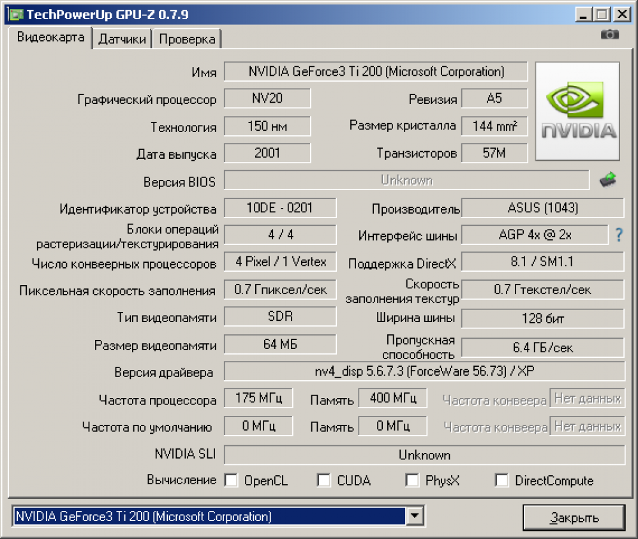This screenshot has height=539, width=638.
Task: Tick the CUDA checkbox
Action: click(x=324, y=480)
